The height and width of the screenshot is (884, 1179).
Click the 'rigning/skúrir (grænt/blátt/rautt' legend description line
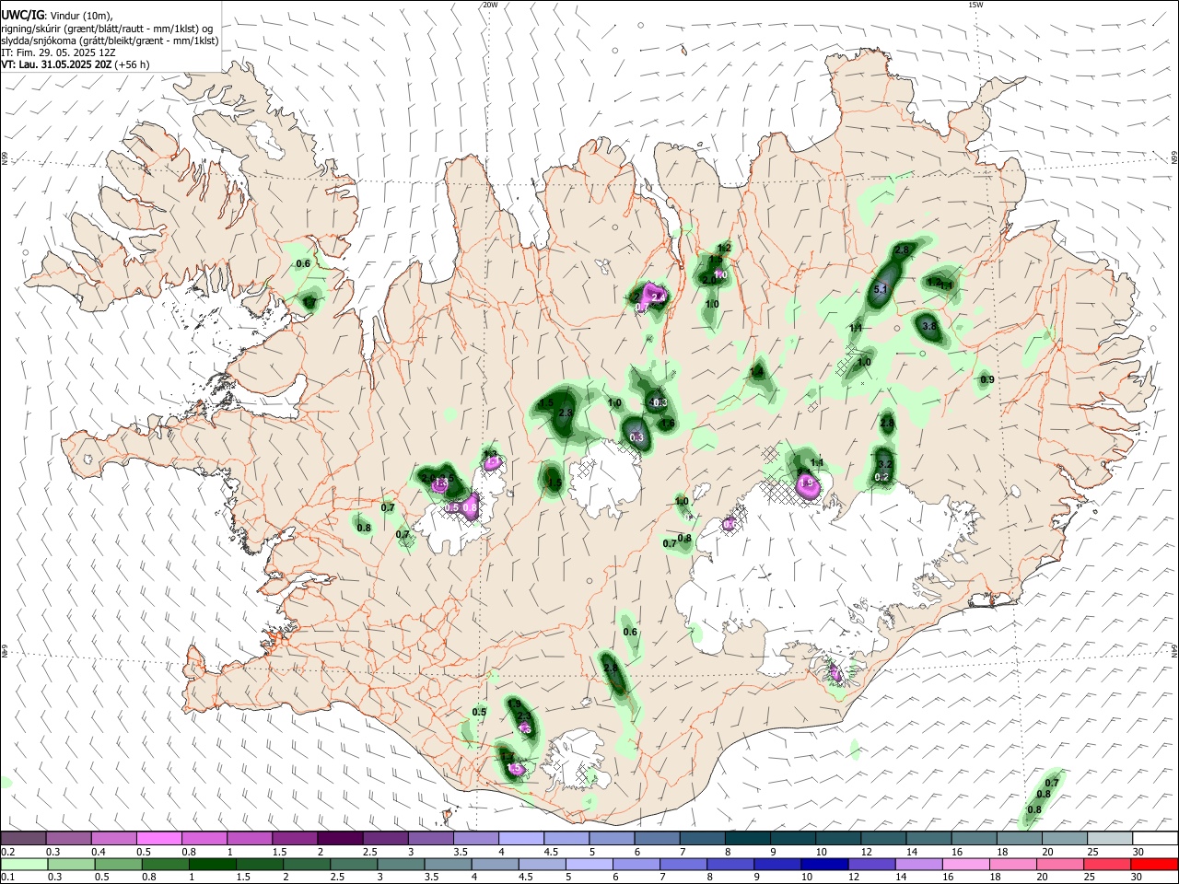pos(107,29)
